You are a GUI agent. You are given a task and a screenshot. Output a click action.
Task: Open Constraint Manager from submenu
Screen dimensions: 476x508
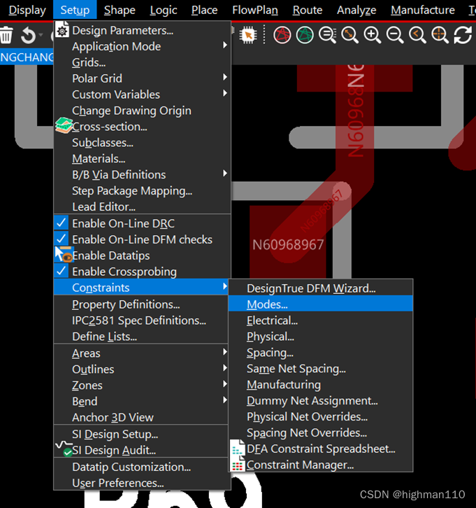[x=300, y=465]
